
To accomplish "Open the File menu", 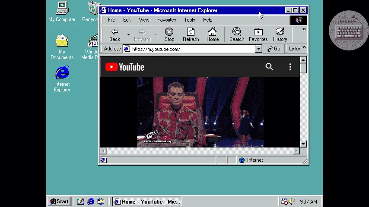I will click(111, 20).
